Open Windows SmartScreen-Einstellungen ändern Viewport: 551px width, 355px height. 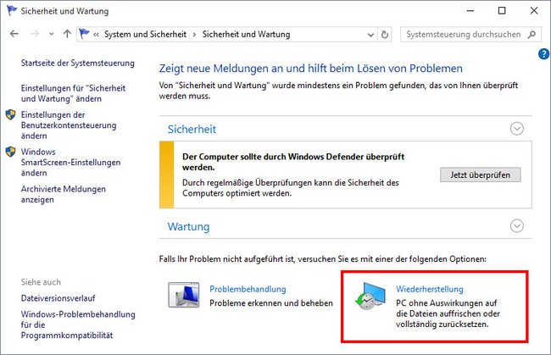point(70,162)
